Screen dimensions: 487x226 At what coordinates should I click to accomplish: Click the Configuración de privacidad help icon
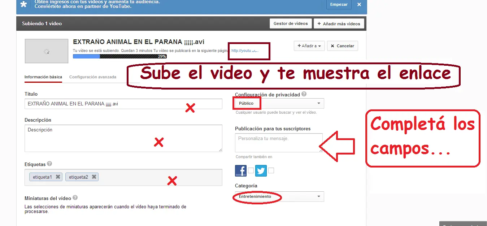coord(304,94)
